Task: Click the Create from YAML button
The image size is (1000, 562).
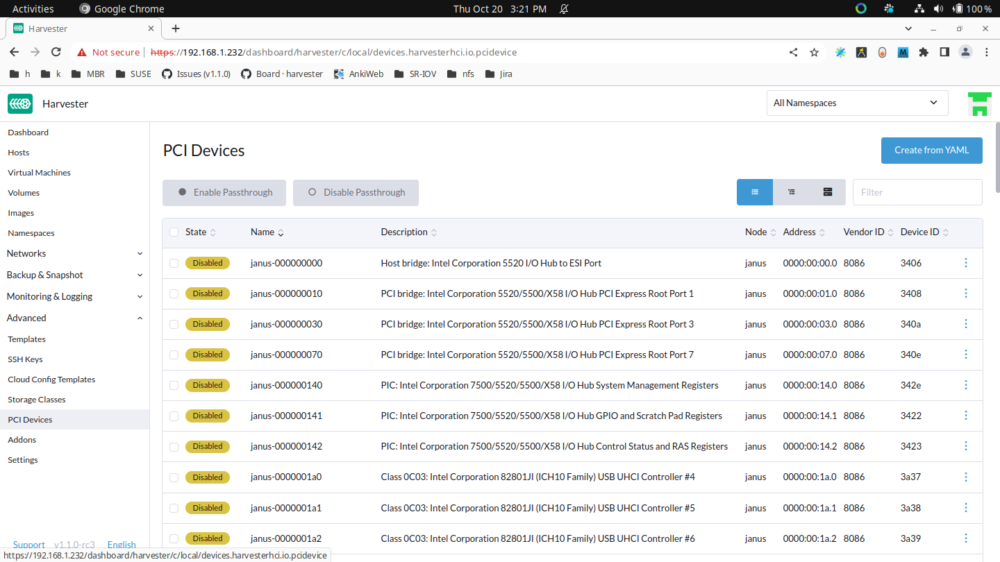Action: point(931,151)
